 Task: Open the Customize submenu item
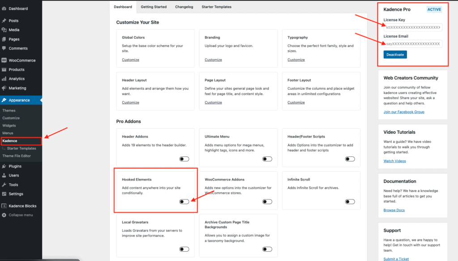coord(11,118)
